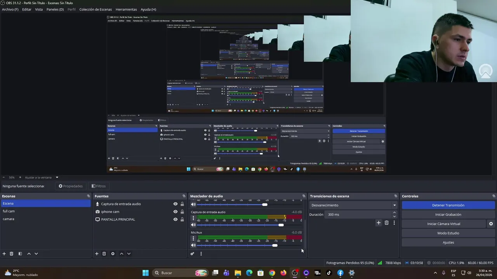
Task: Move source down with Fuentes down arrow
Action: (129, 254)
